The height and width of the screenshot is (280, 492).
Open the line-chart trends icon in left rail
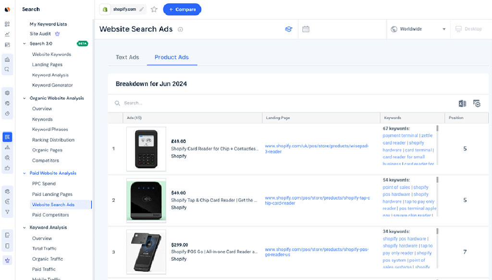coord(7,34)
